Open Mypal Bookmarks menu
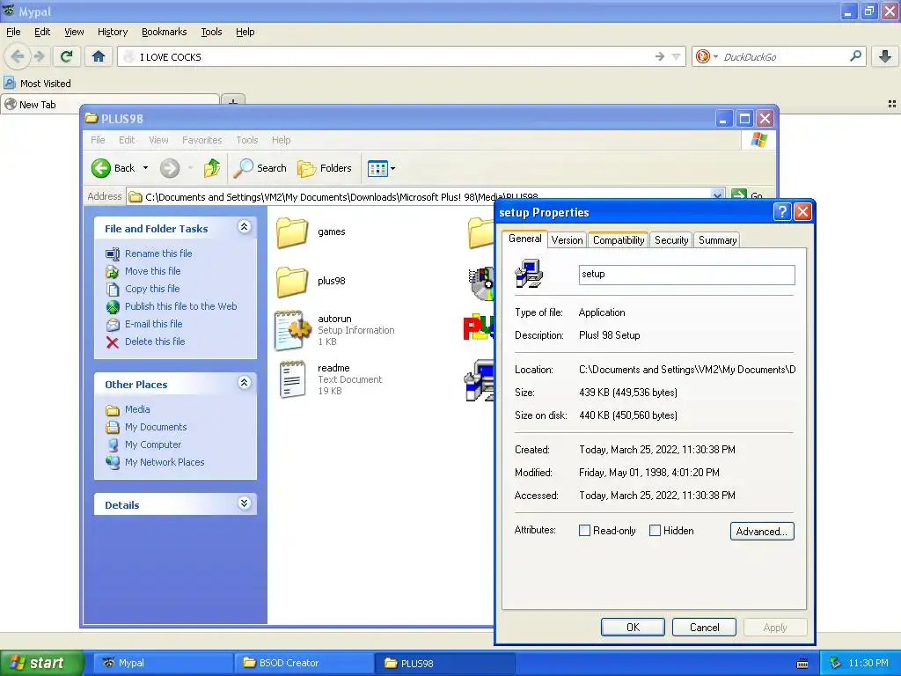Image resolution: width=901 pixels, height=676 pixels. coord(164,32)
